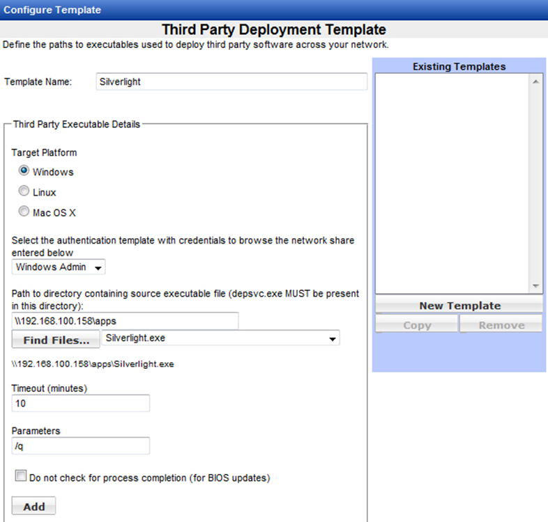
Task: Click the Configure Template title bar
Action: coord(274,10)
